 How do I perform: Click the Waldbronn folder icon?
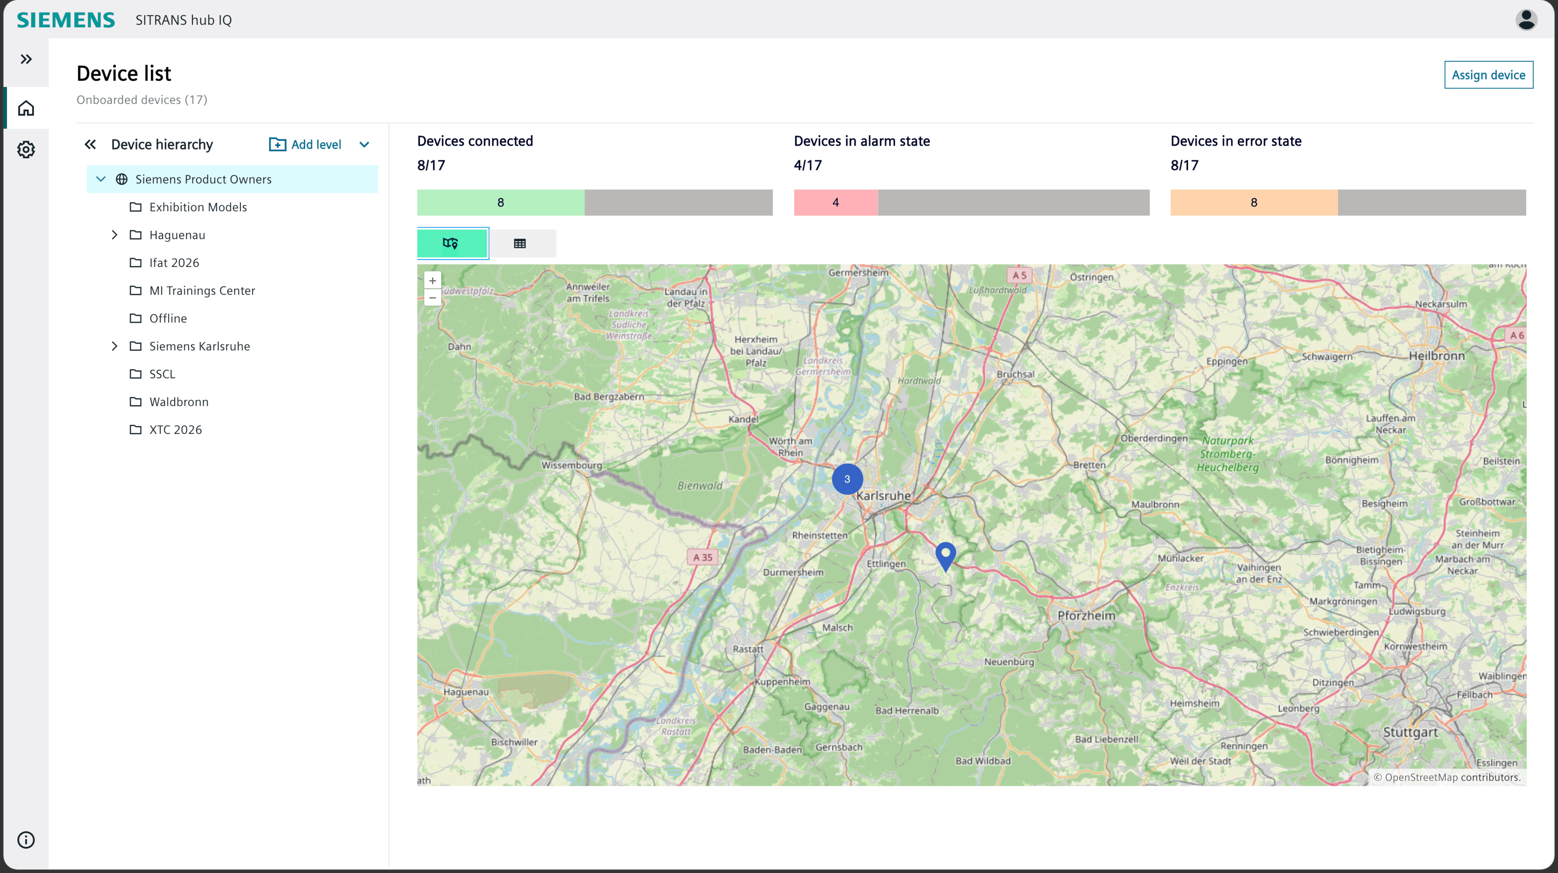(x=136, y=402)
